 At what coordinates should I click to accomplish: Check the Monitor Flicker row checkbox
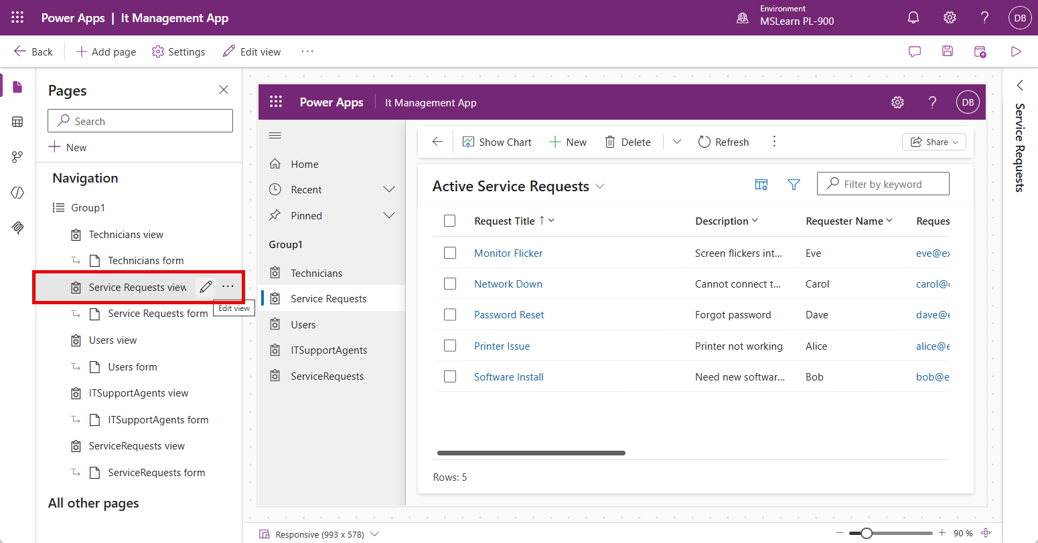[x=450, y=253]
